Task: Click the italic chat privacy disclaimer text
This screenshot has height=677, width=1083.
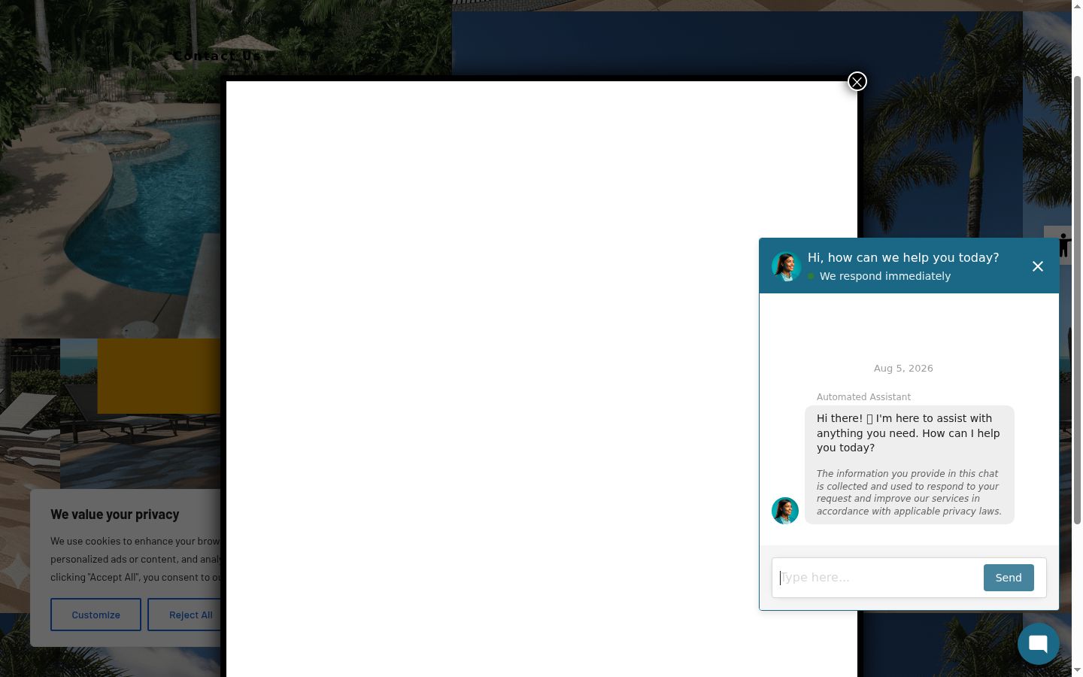Action: pos(909,493)
